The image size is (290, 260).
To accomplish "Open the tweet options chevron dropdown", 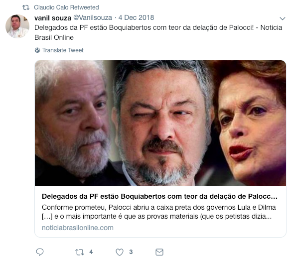I will tap(282, 18).
